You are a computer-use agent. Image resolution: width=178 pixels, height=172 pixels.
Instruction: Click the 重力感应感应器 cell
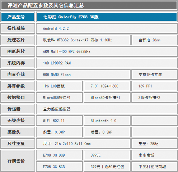point(107,109)
